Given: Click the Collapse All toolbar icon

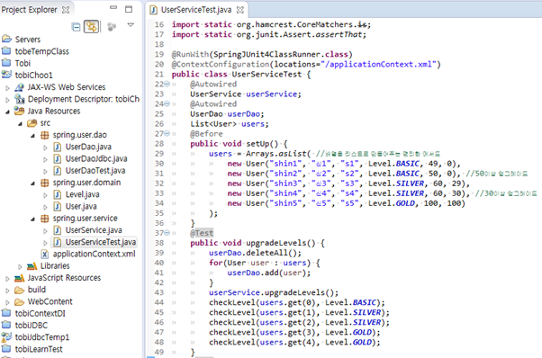Looking at the screenshot, I should coord(76,27).
